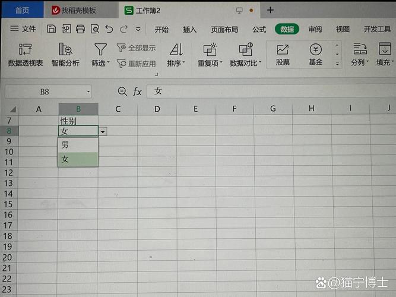Switch to the 公式 ribbon tab
Viewport: 396px width, 297px height.
coord(259,30)
